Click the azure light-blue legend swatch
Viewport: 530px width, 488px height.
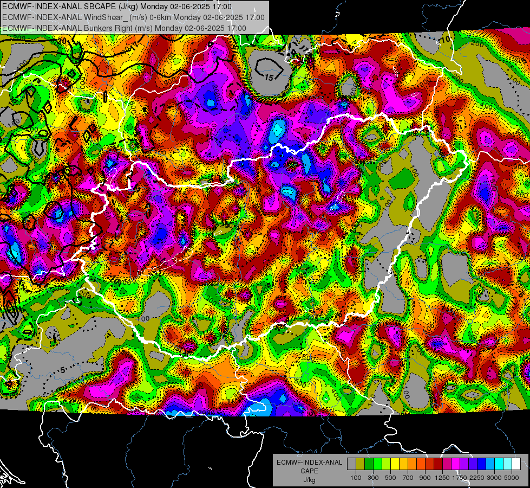tap(490, 464)
